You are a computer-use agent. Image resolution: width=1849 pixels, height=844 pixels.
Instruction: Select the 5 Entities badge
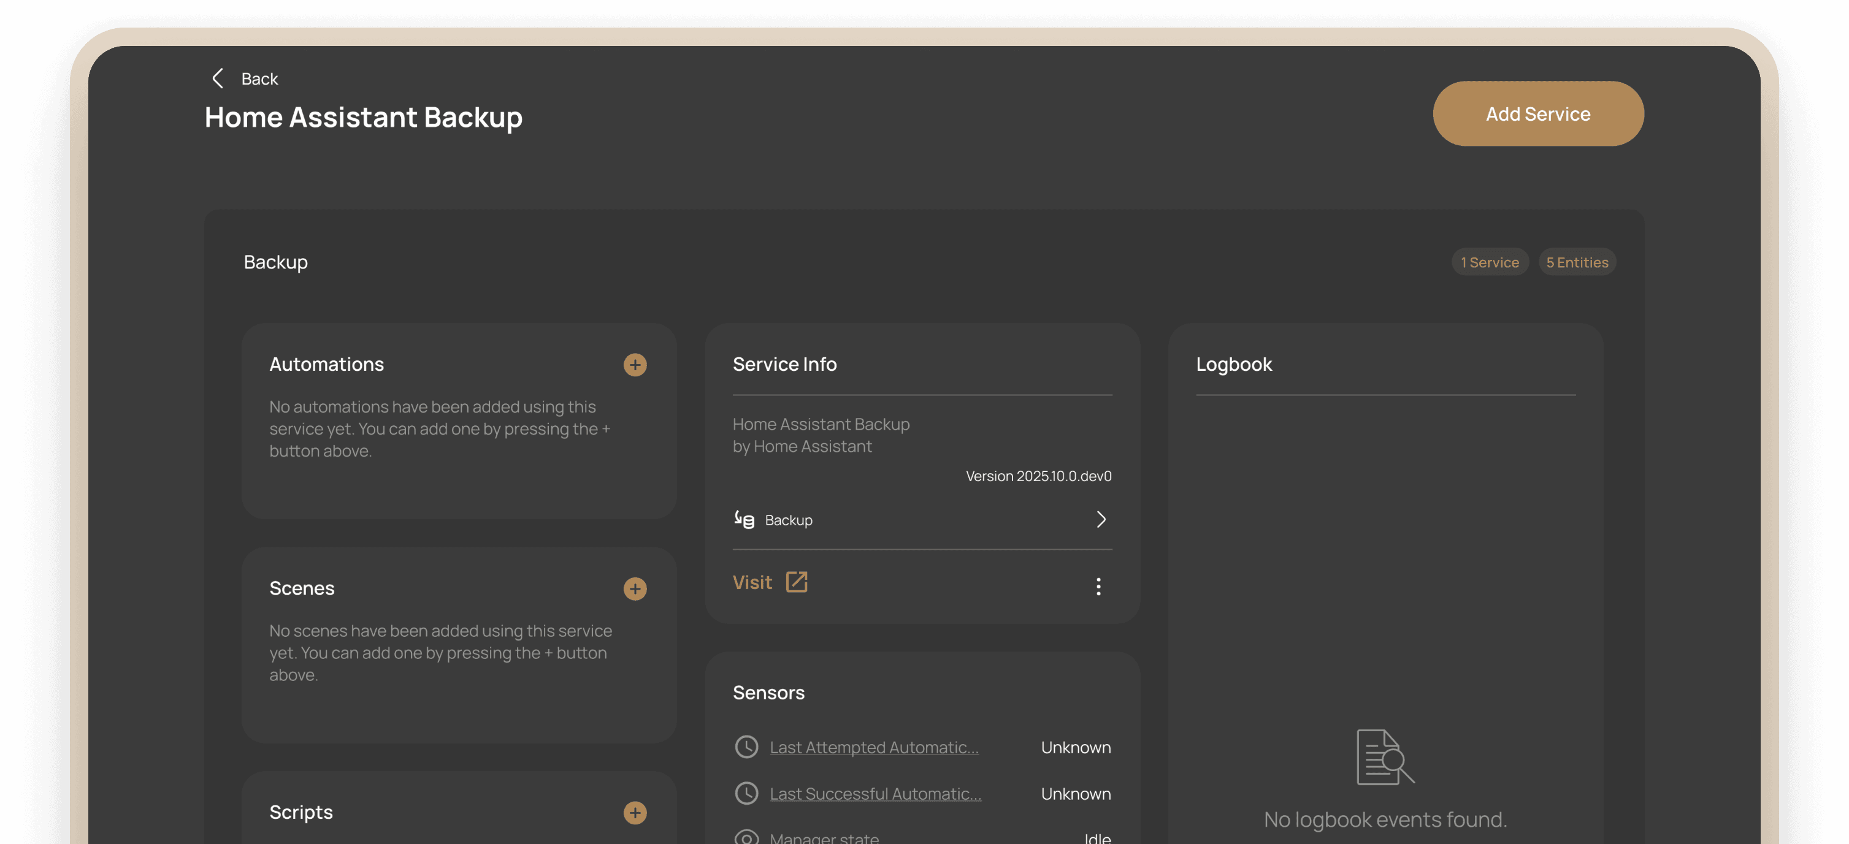[1577, 262]
